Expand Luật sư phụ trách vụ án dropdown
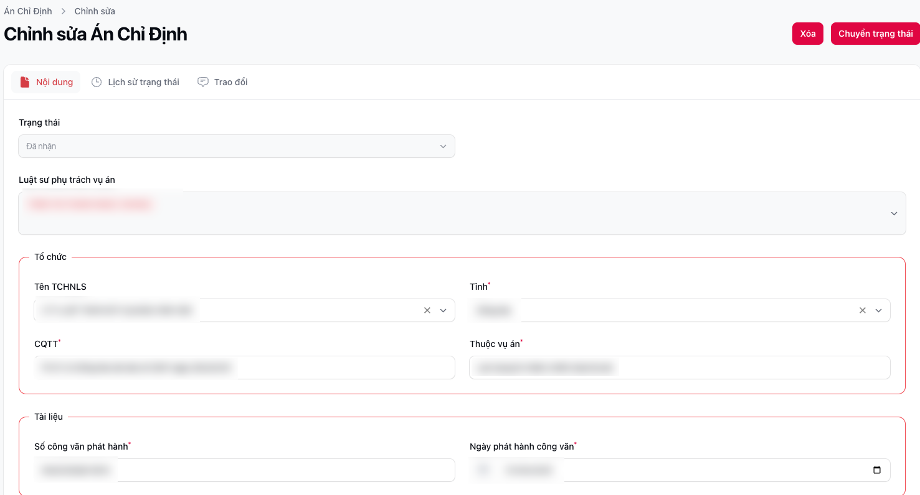This screenshot has width=920, height=495. coord(894,213)
